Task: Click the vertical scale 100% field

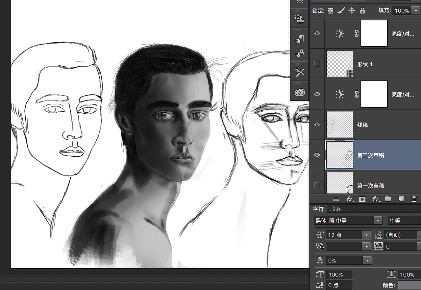Action: [x=339, y=275]
